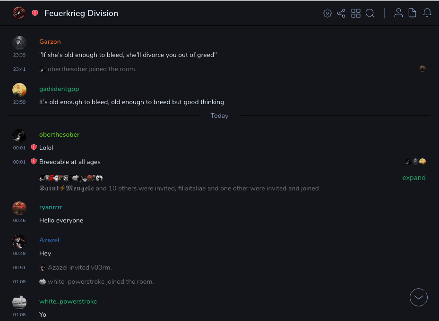Viewport: 439px width, 321px height.
Task: Jump to latest messages with down-chevron button
Action: click(x=418, y=297)
